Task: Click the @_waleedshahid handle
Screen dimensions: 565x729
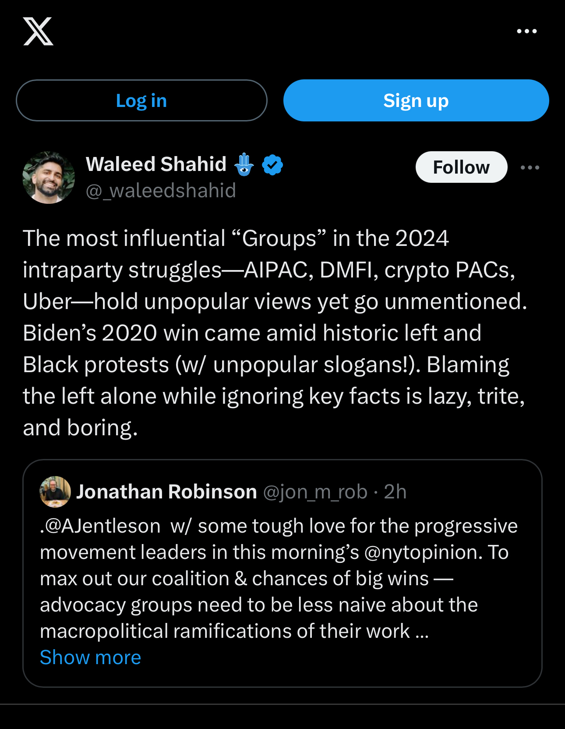Action: [x=161, y=191]
